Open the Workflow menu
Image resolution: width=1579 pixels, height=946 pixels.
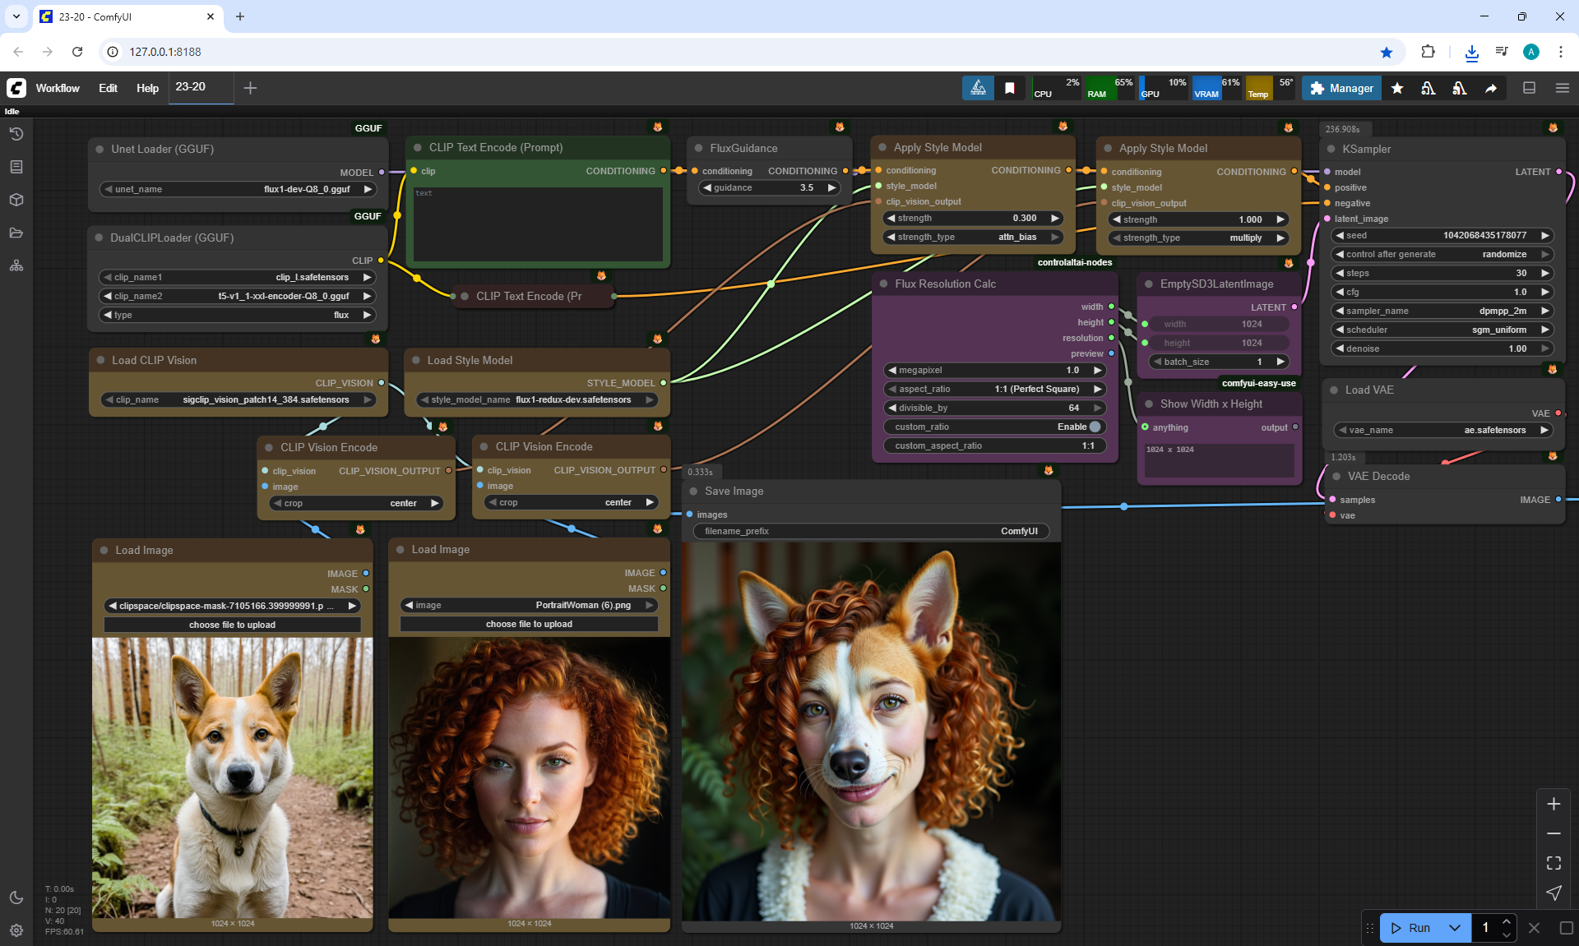(58, 88)
